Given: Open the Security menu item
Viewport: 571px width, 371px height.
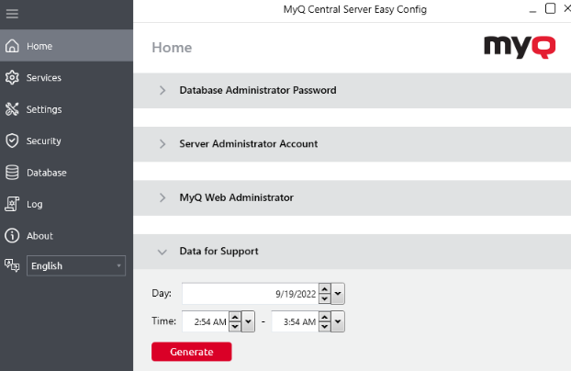Looking at the screenshot, I should [44, 141].
